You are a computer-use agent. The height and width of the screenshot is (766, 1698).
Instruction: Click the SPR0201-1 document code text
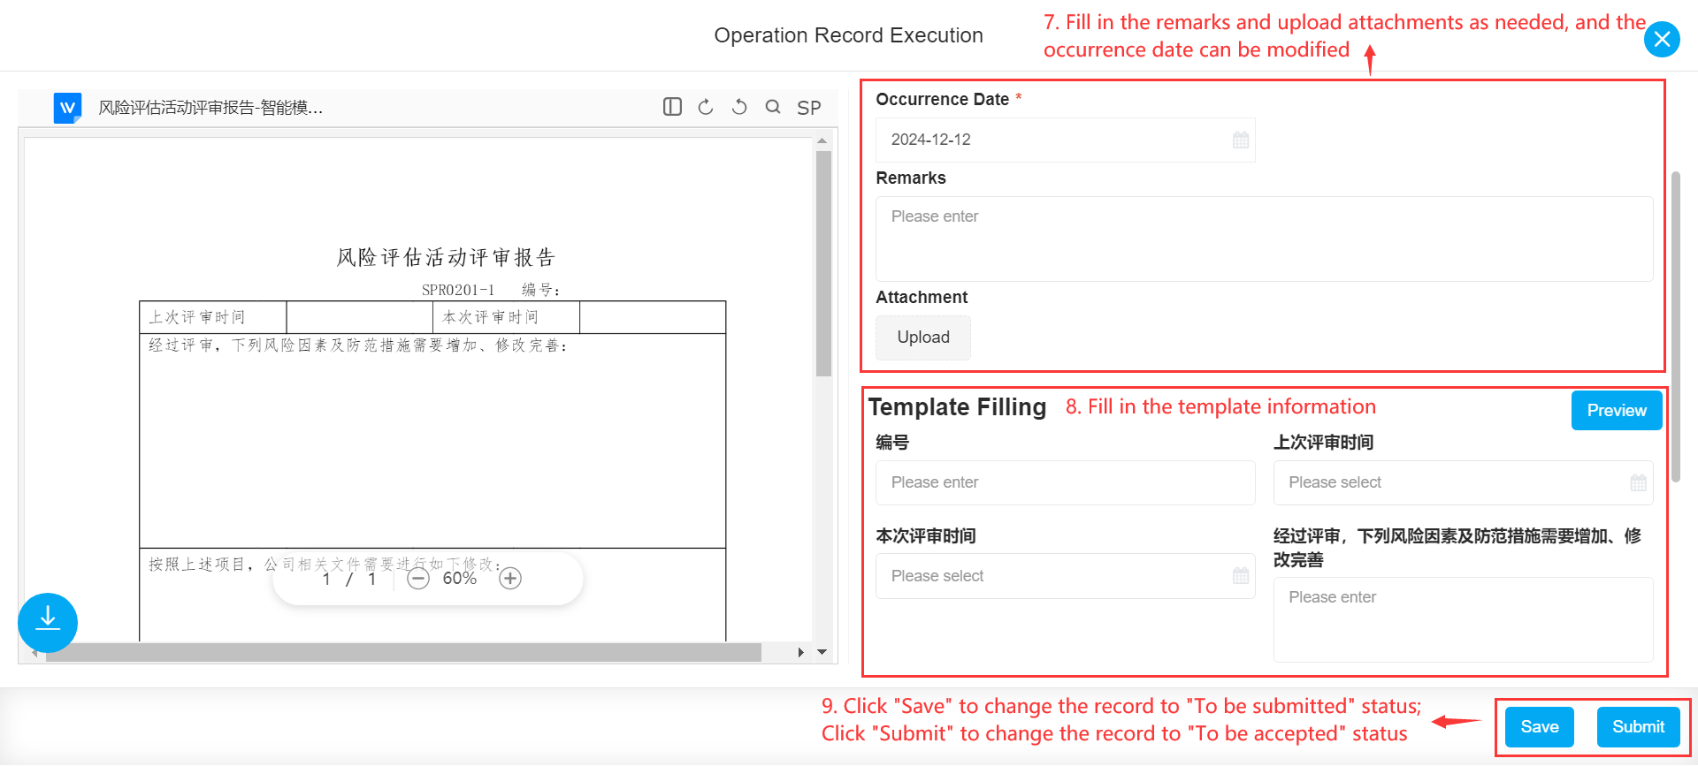(458, 290)
